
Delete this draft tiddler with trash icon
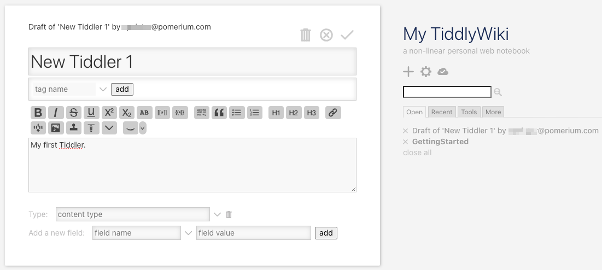tap(306, 35)
